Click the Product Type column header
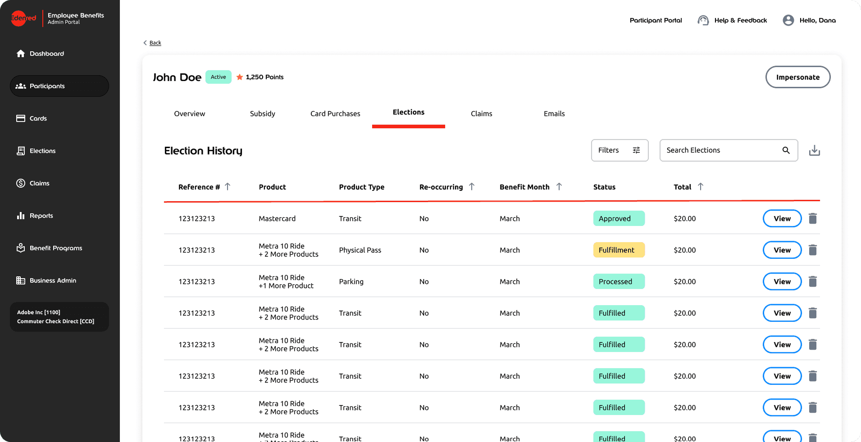The width and height of the screenshot is (861, 442). click(x=362, y=187)
